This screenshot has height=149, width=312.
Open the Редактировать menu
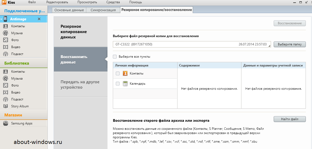[57, 2]
